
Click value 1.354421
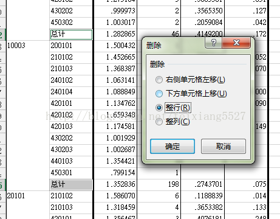[x=121, y=161]
